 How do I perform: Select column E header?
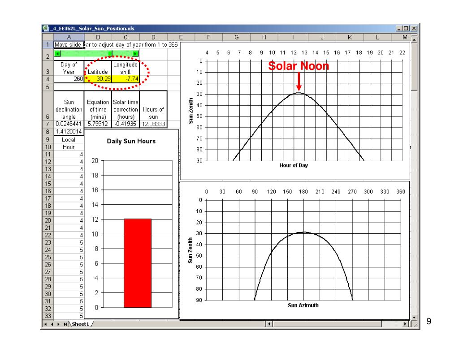(x=181, y=37)
